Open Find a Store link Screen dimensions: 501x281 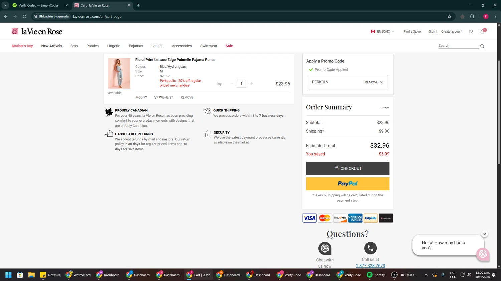[x=412, y=32]
